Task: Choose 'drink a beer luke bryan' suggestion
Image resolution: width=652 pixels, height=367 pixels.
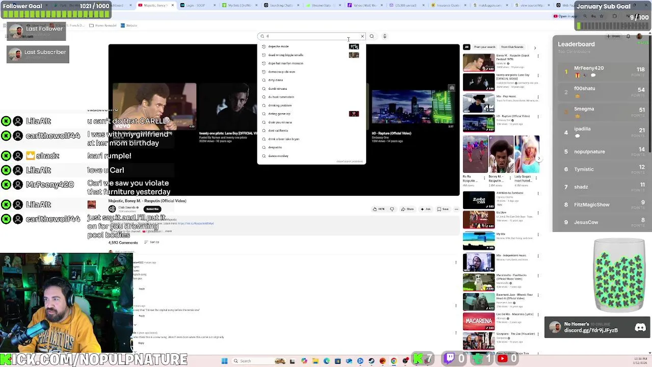Action: point(311,139)
